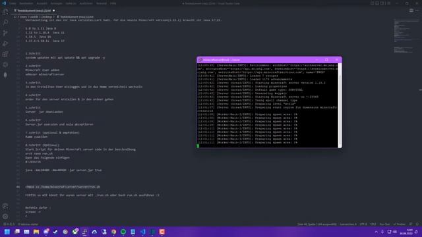This screenshot has width=422, height=237.
Task: Click the Chrome icon in taskbar
Action: (113, 232)
